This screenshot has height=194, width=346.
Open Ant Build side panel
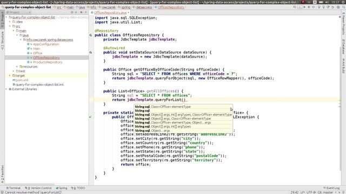(x=343, y=66)
